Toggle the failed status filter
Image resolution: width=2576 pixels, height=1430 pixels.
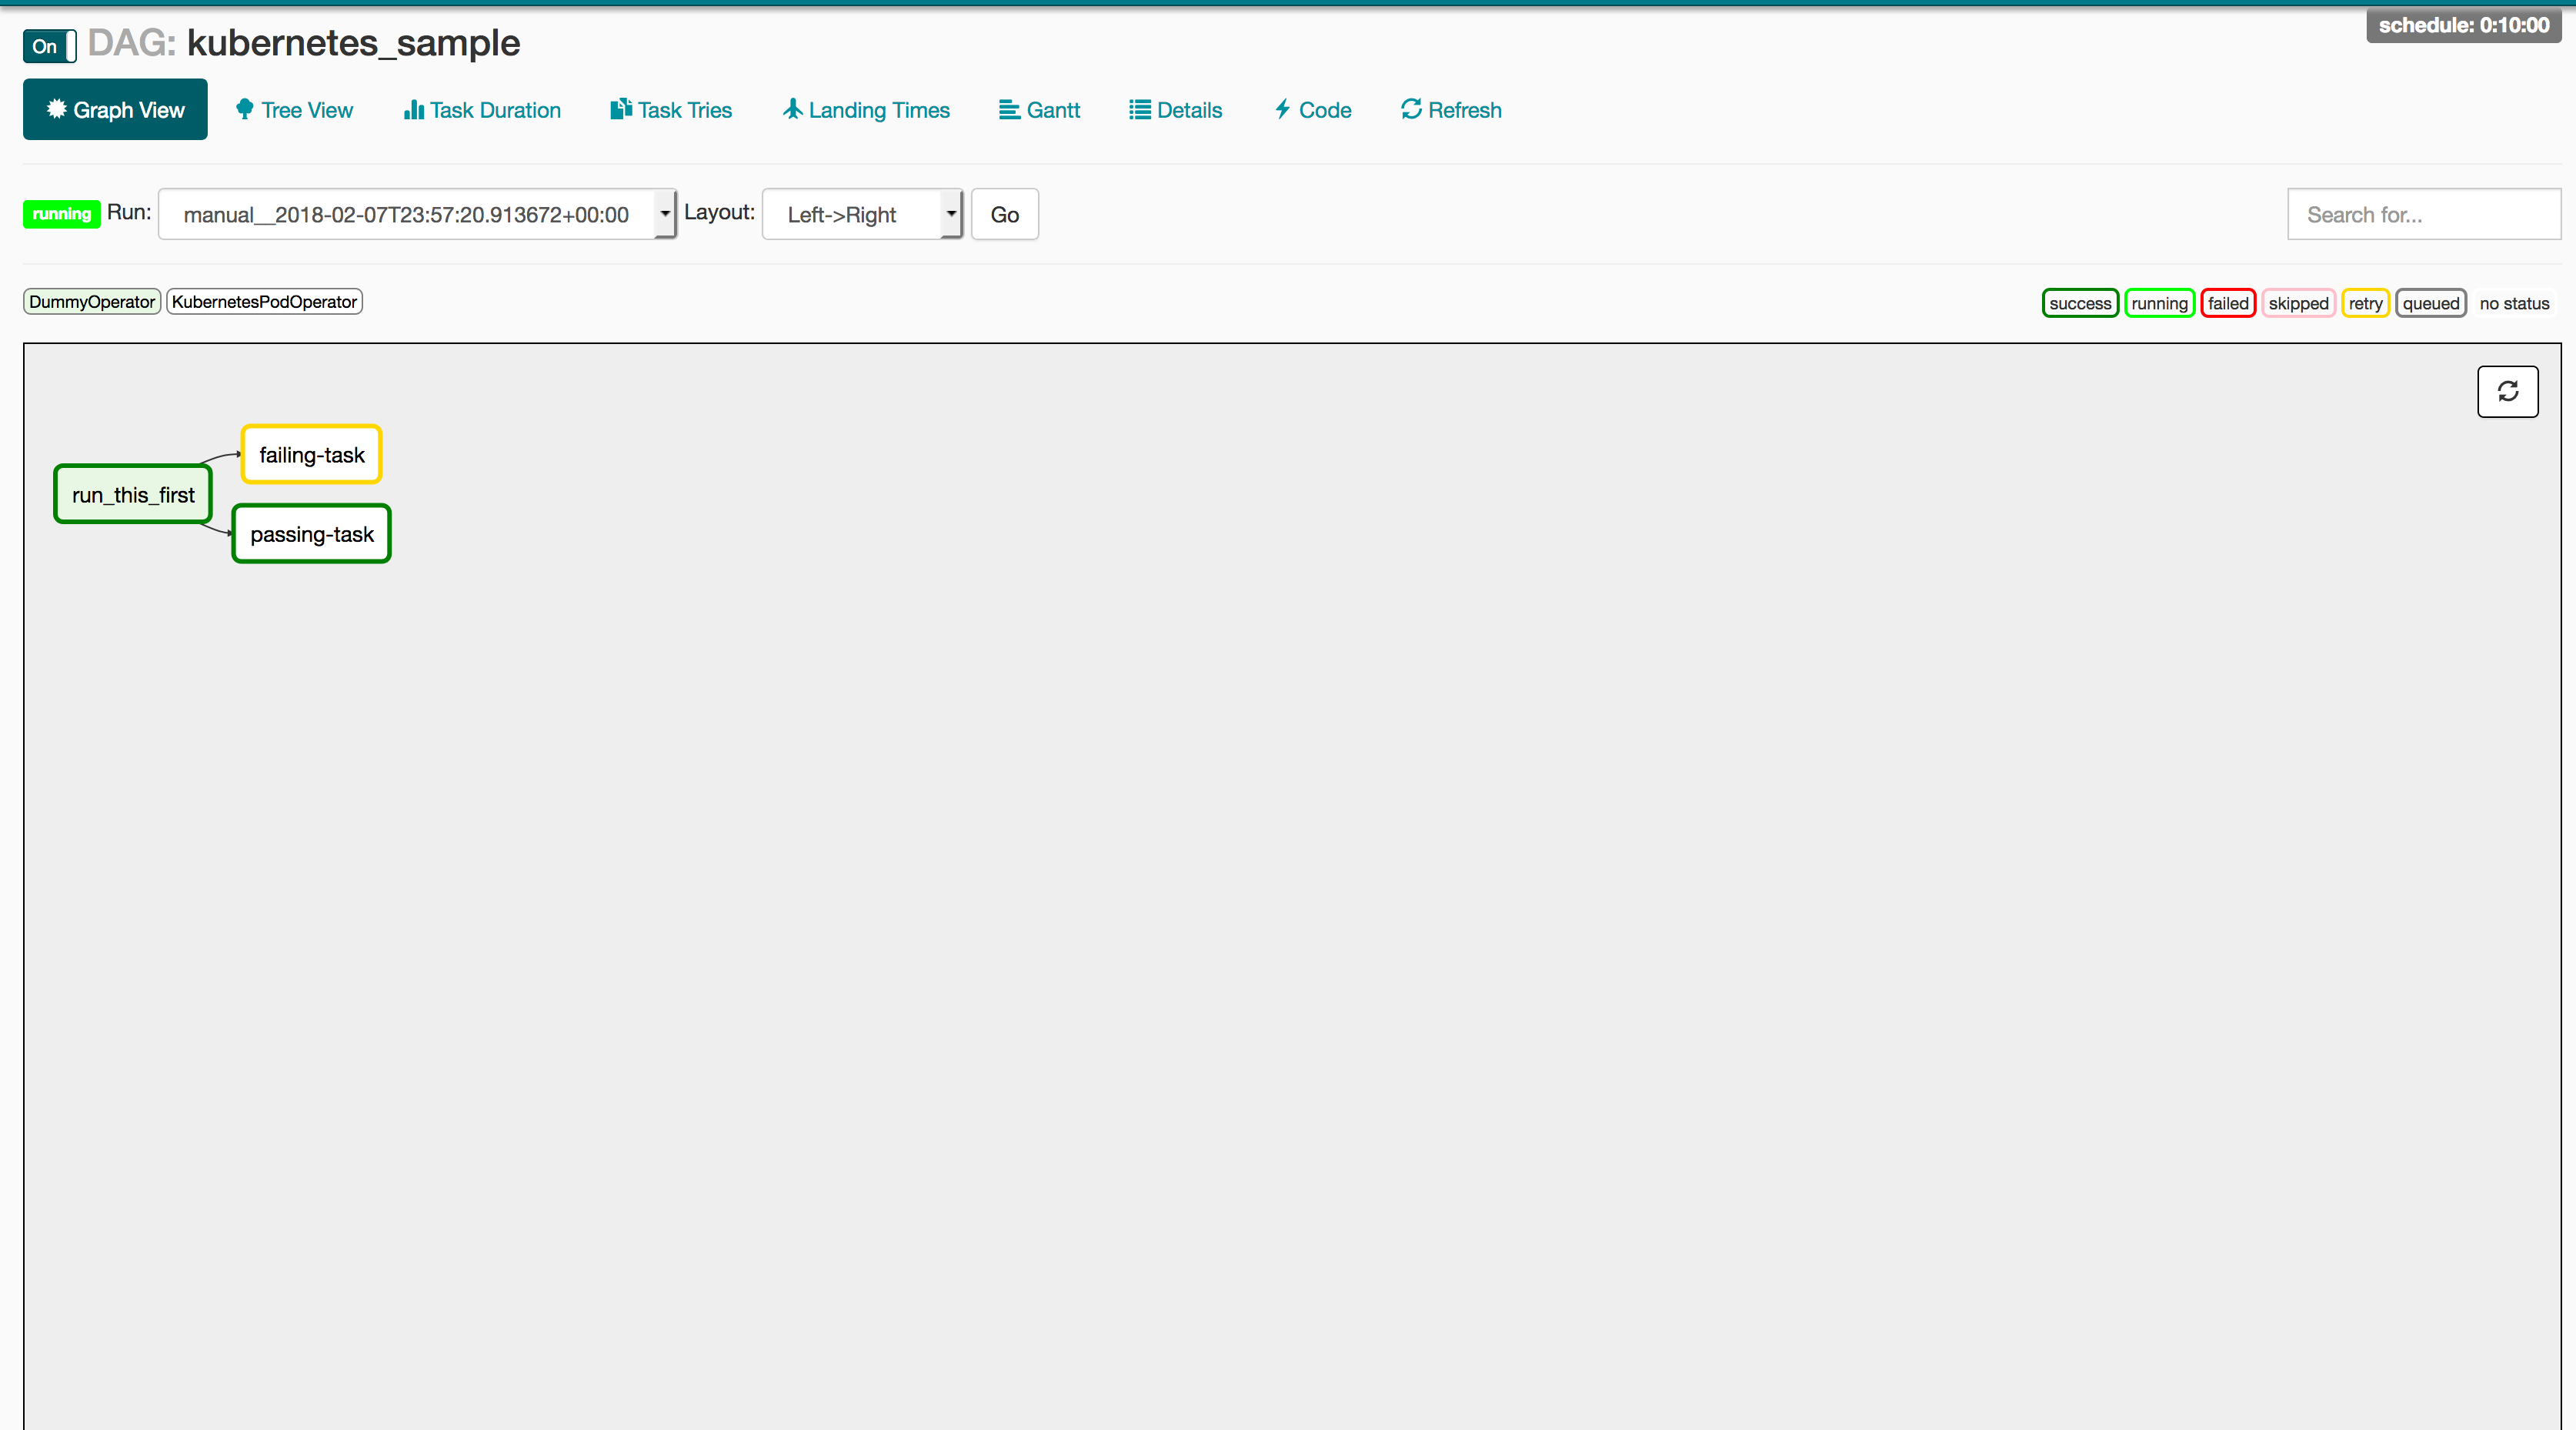click(x=2227, y=303)
